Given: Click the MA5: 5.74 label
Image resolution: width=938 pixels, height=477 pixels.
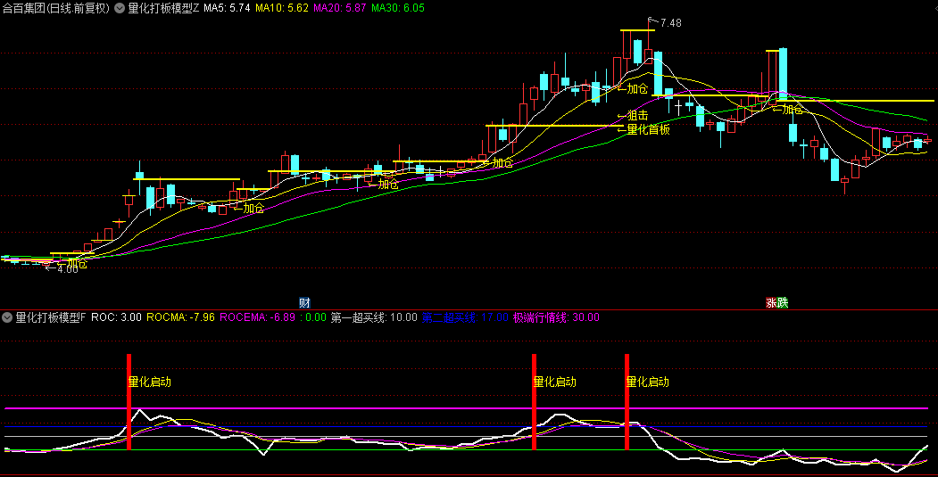Looking at the screenshot, I should click(x=227, y=8).
